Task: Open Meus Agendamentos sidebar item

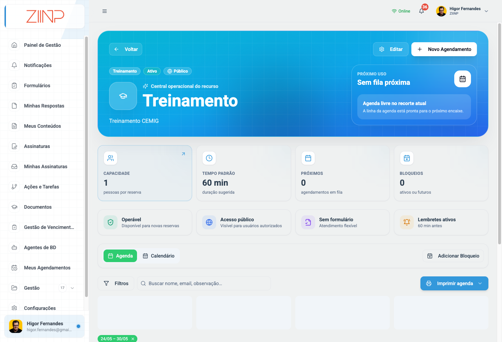Action: pyautogui.click(x=42, y=268)
